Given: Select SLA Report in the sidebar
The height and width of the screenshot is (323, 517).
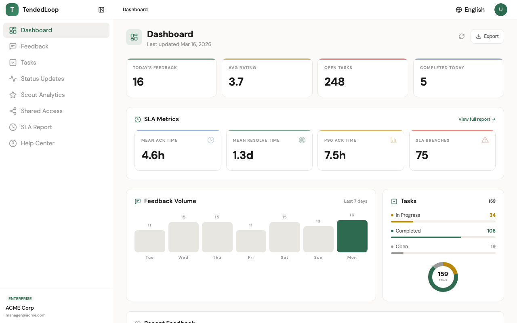Looking at the screenshot, I should (36, 127).
